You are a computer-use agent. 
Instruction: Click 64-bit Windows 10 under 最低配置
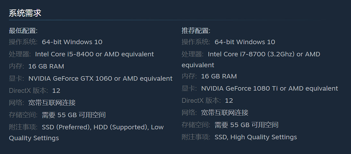72,42
